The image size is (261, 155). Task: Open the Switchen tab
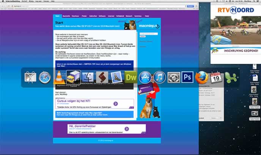tap(138, 16)
